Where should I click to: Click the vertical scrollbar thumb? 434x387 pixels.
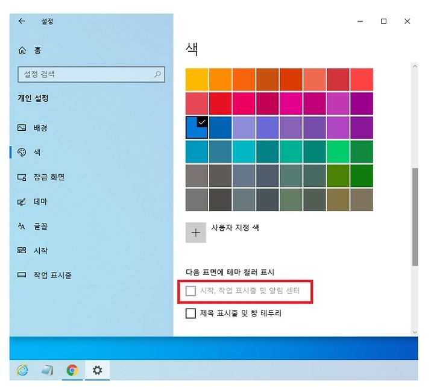[x=415, y=217]
